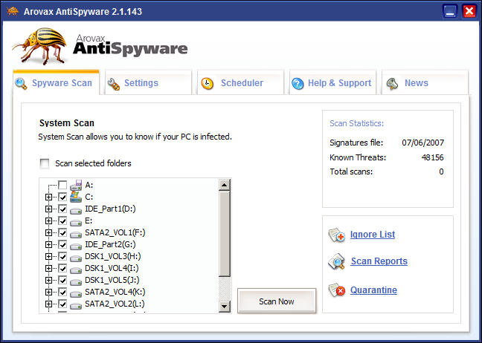Screen dimensions: 482x343
Task: Uncheck the DSK1_VOL3(H:) checkbox
Action: [62, 256]
